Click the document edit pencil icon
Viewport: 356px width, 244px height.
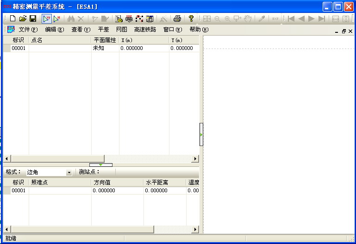coord(105,18)
